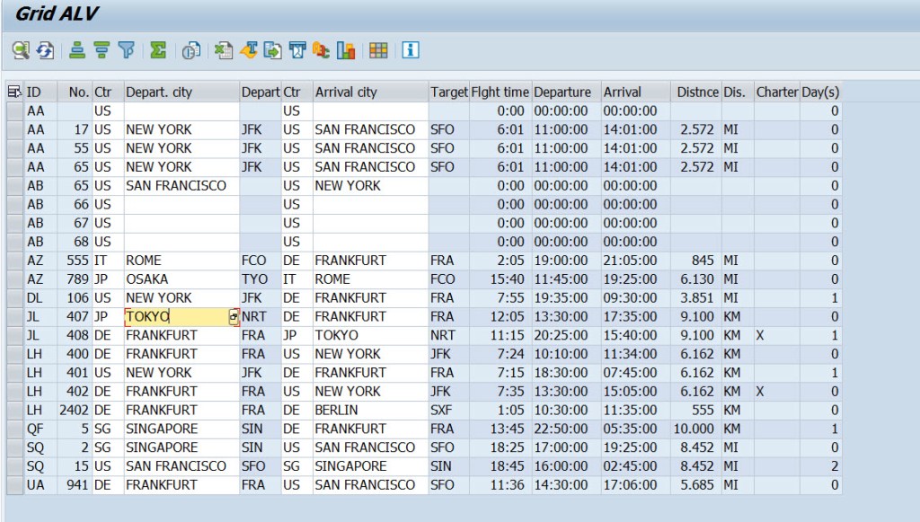Calculate totals with the sigma icon
This screenshot has width=920, height=522.
156,51
